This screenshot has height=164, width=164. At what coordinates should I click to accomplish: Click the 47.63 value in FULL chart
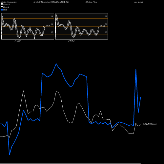102,26
